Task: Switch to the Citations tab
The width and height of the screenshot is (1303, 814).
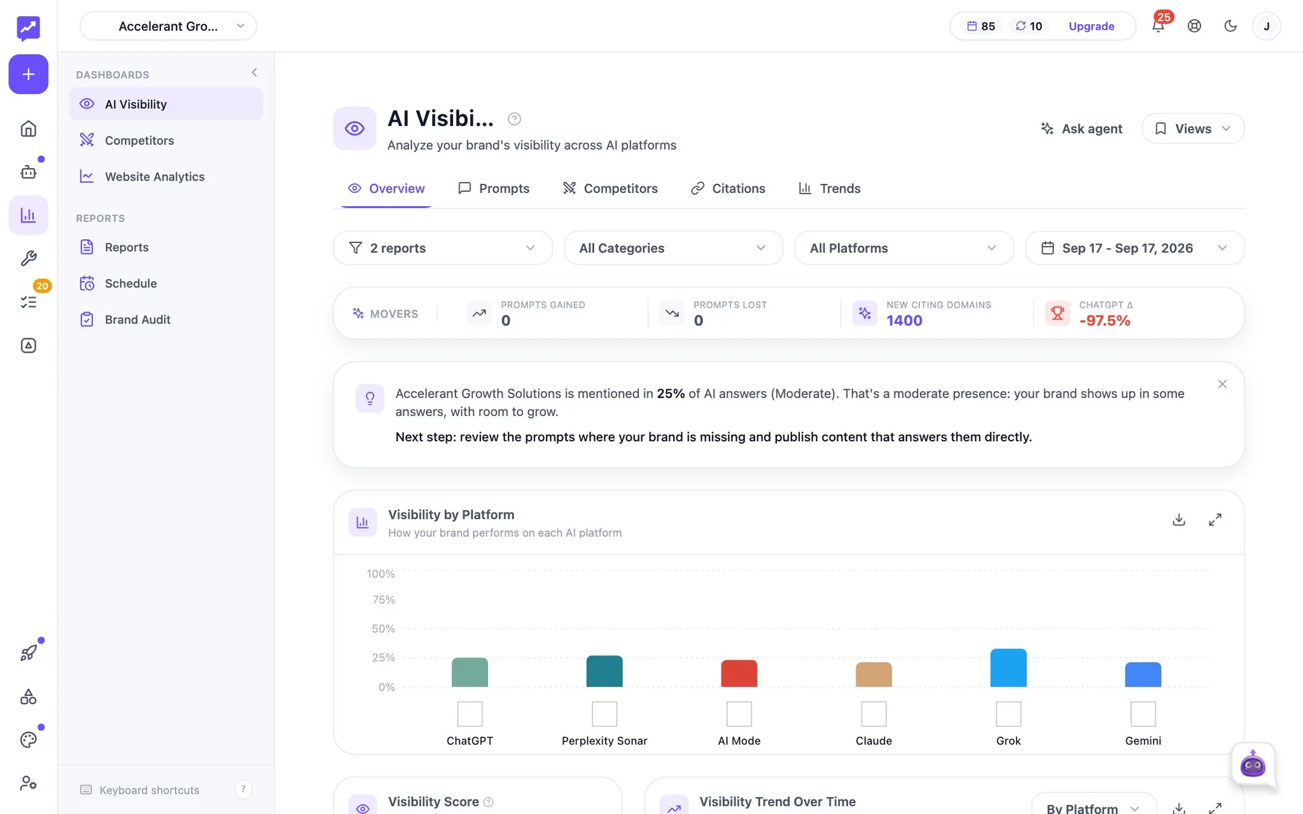Action: [728, 188]
